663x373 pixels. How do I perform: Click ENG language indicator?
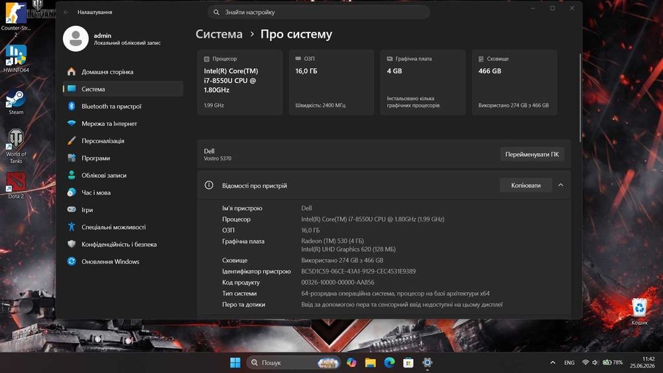(x=569, y=362)
